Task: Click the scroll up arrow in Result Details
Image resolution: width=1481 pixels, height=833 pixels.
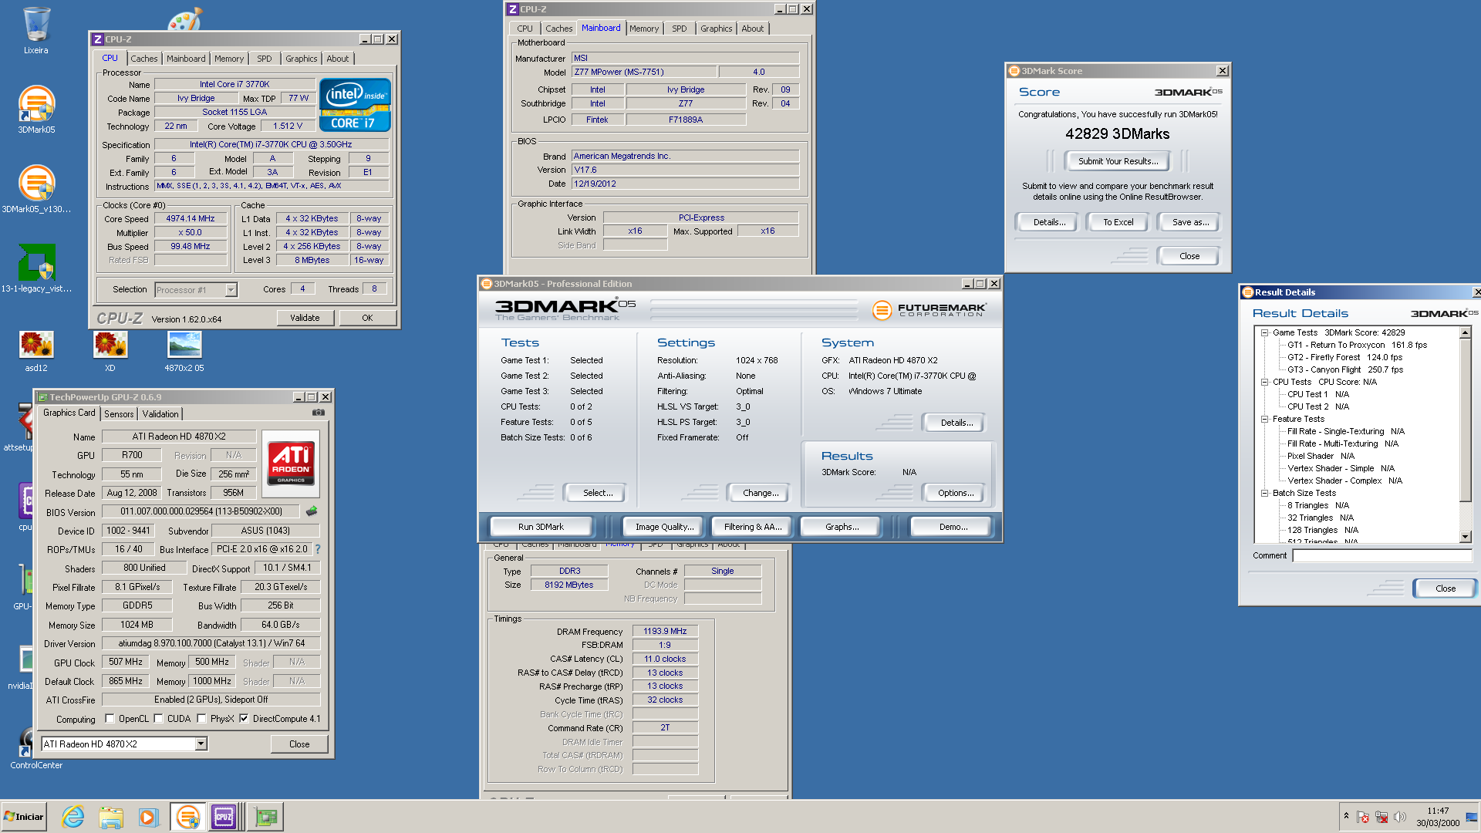Action: 1465,333
